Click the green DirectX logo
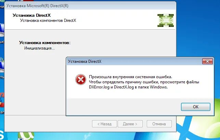 click(166, 20)
